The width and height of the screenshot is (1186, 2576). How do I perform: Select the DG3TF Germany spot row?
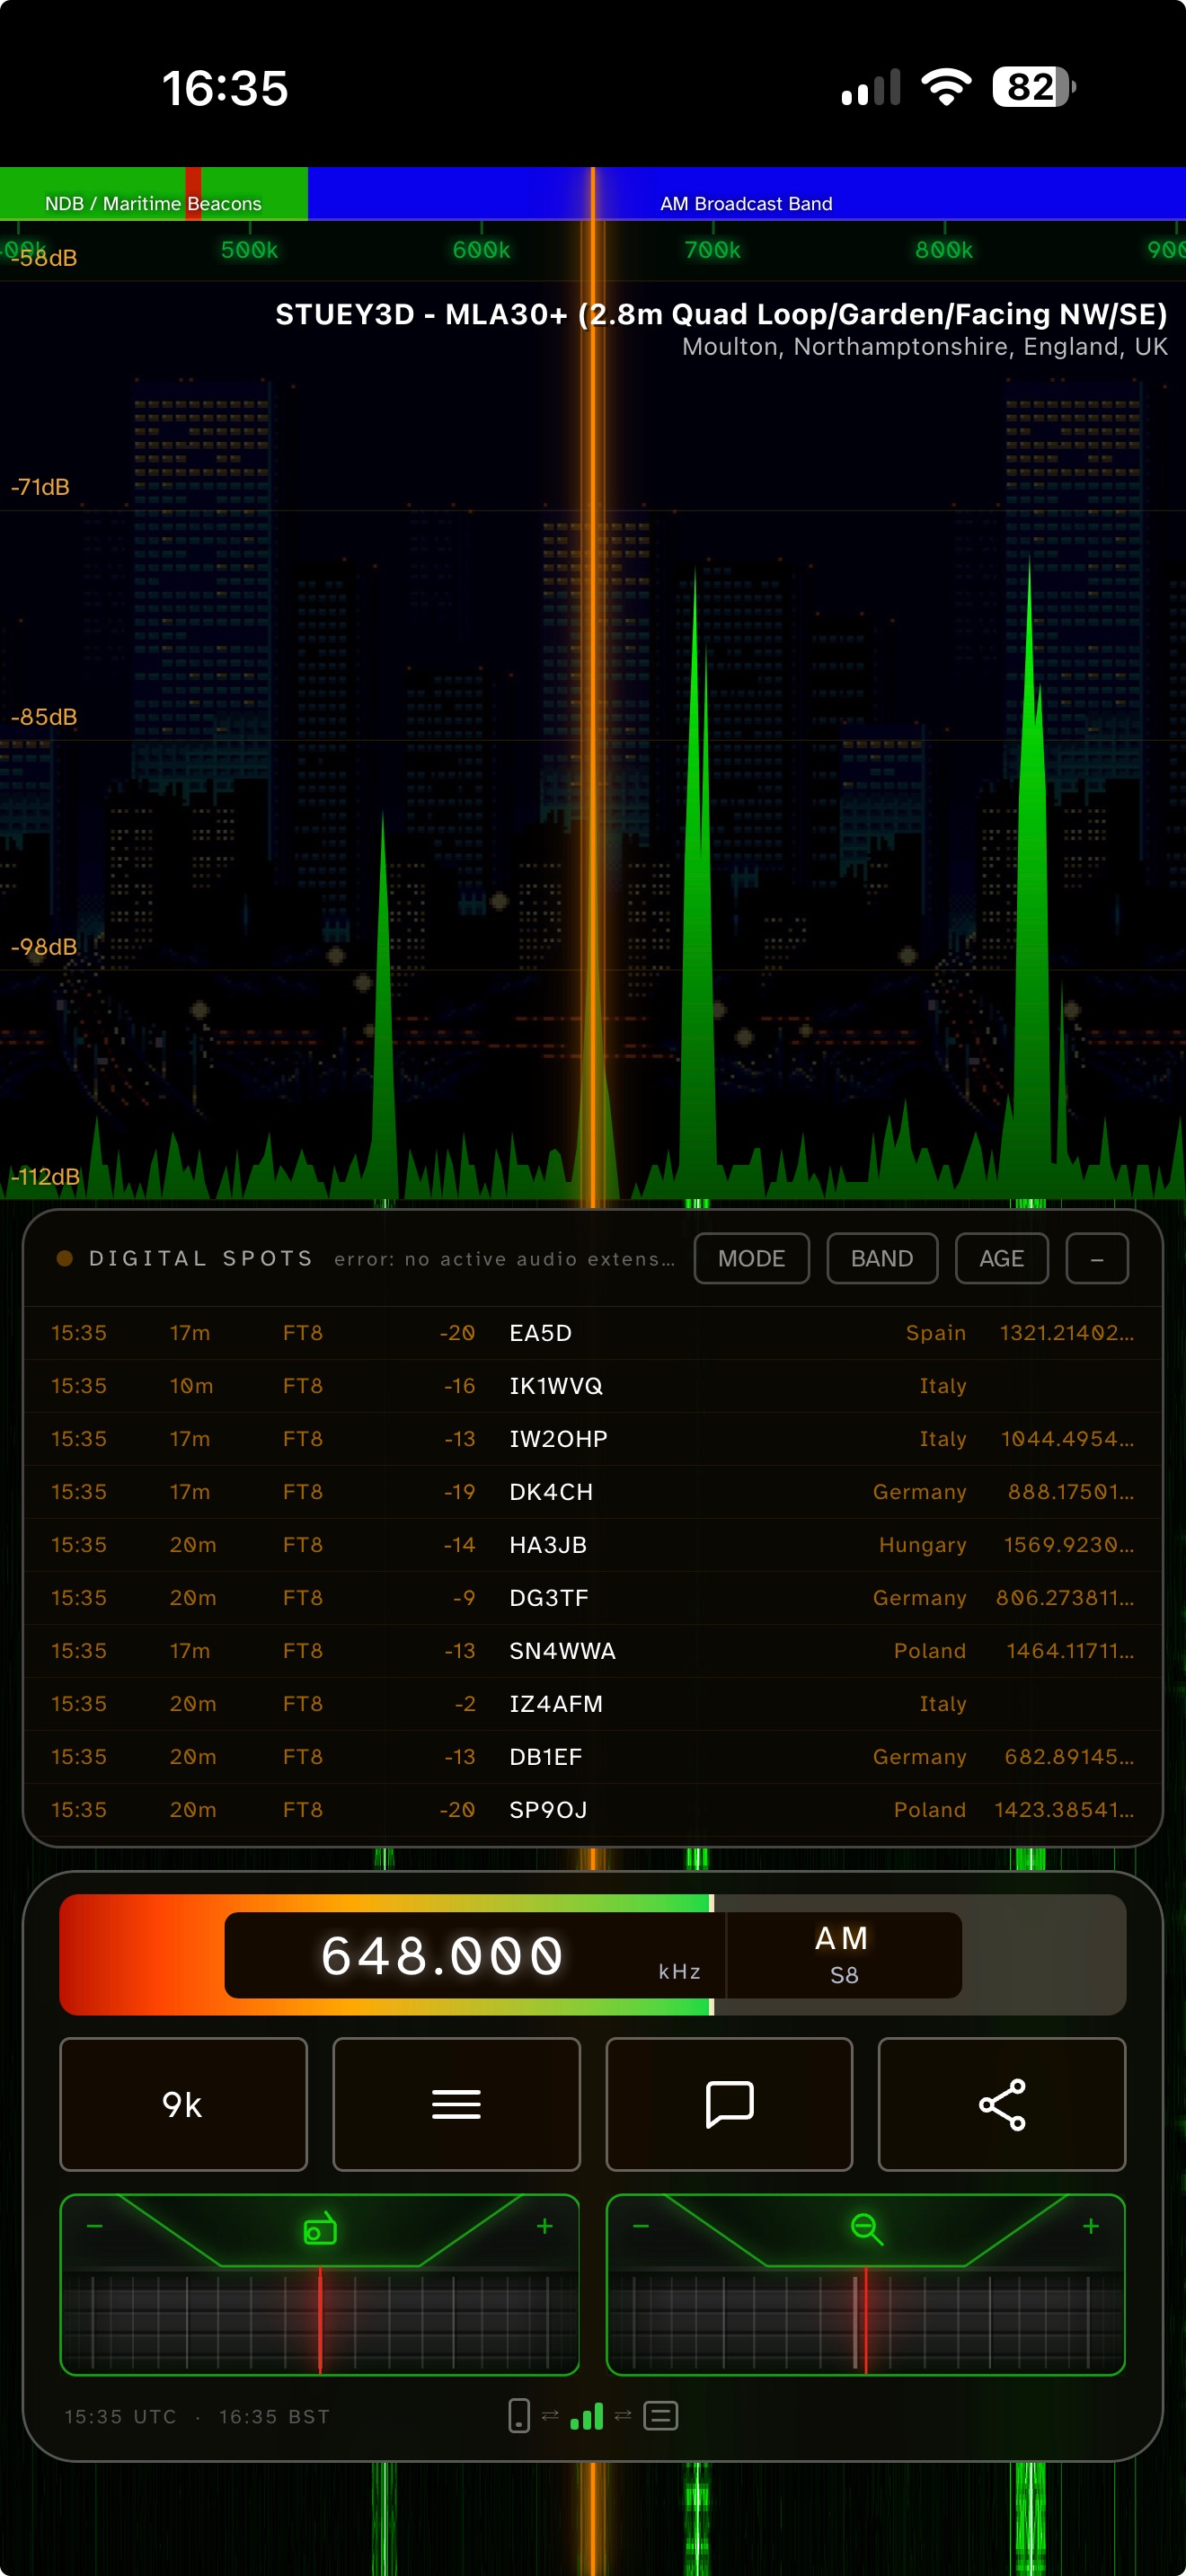pyautogui.click(x=592, y=1597)
